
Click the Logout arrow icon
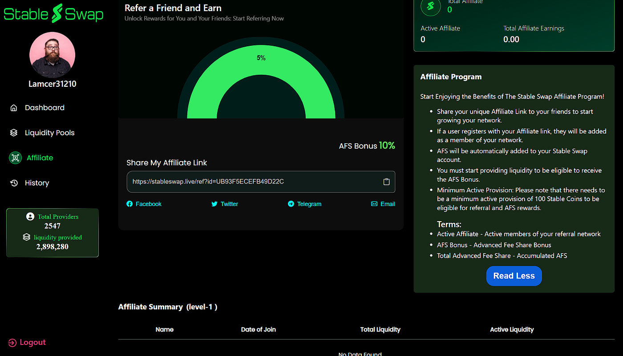[x=12, y=342]
